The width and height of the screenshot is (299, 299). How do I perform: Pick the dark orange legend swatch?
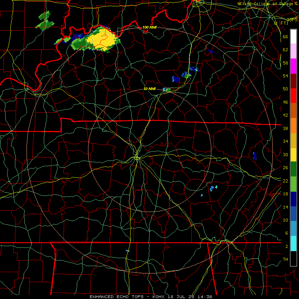[x=293, y=111]
